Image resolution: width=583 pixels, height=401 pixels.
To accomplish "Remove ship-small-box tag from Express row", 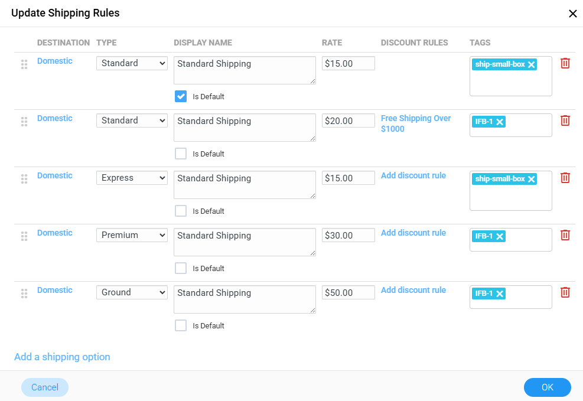I will tap(532, 179).
